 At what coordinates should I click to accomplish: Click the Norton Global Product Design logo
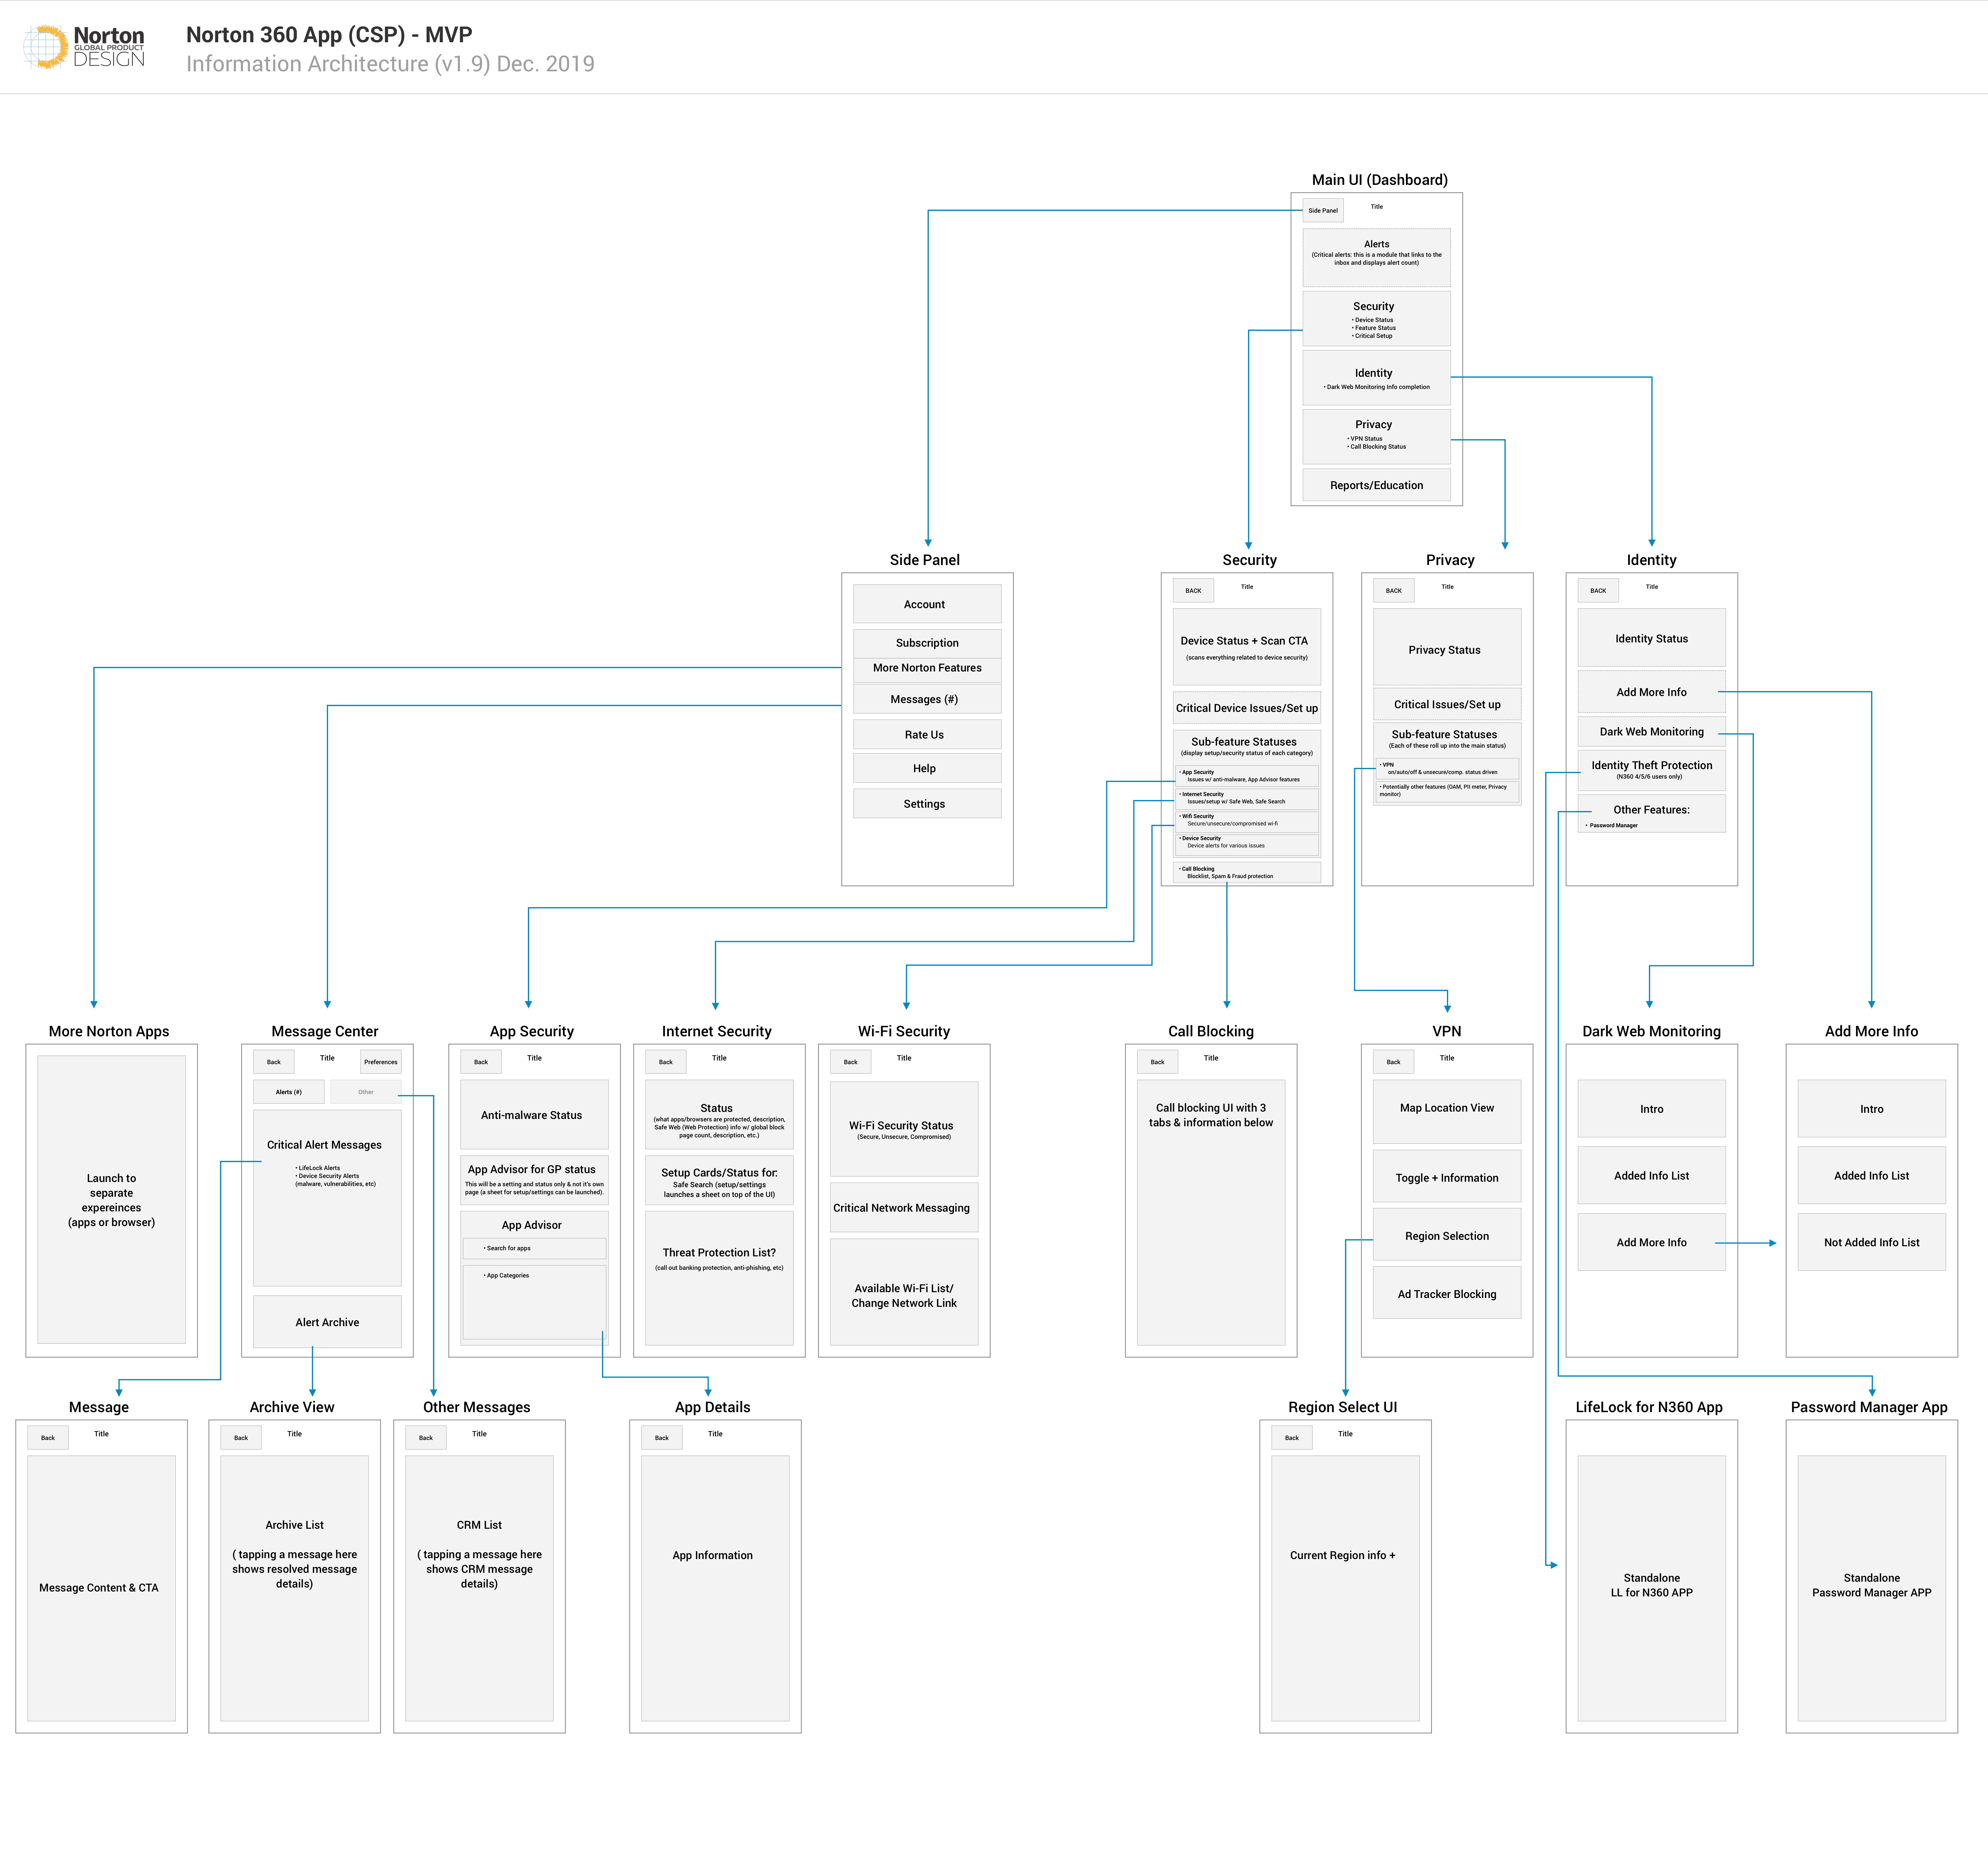[x=84, y=47]
